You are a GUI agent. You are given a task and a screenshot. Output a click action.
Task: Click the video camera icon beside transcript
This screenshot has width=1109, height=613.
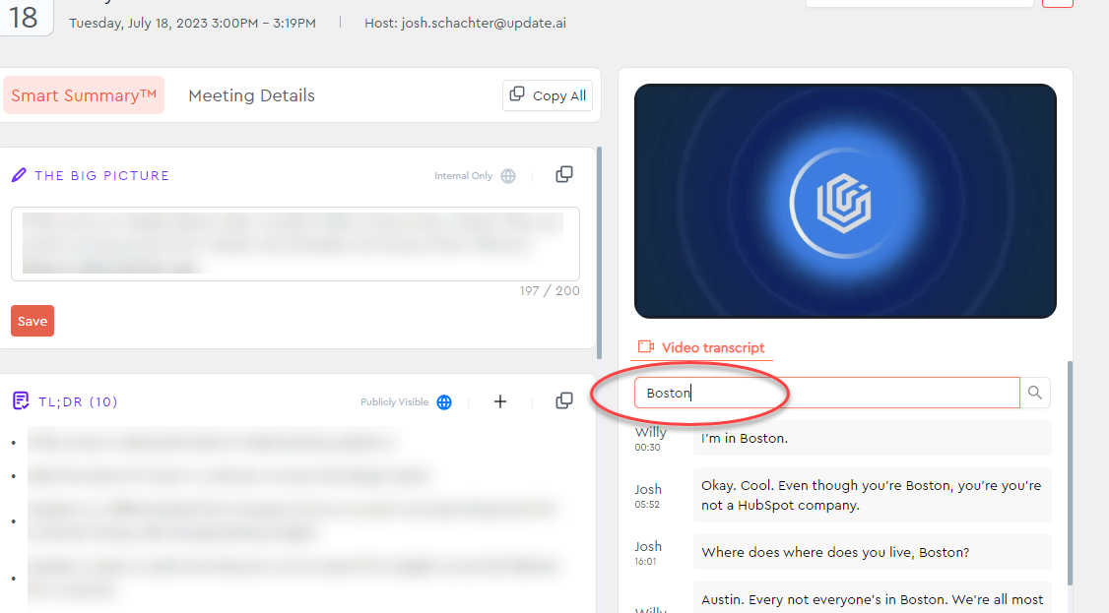(x=646, y=346)
